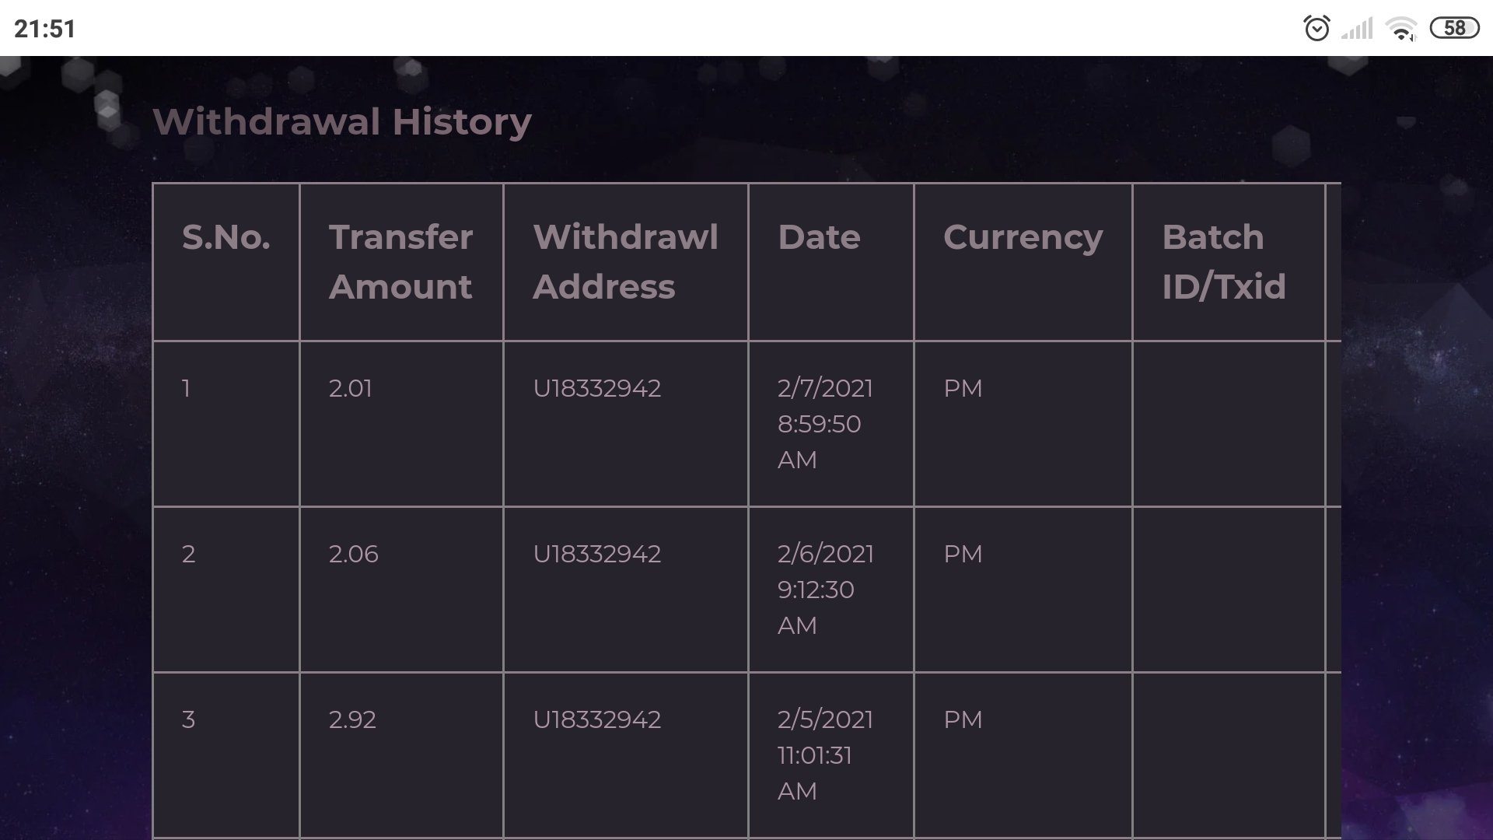Image resolution: width=1493 pixels, height=840 pixels.
Task: Tap the Wi-Fi status icon
Action: [x=1402, y=29]
